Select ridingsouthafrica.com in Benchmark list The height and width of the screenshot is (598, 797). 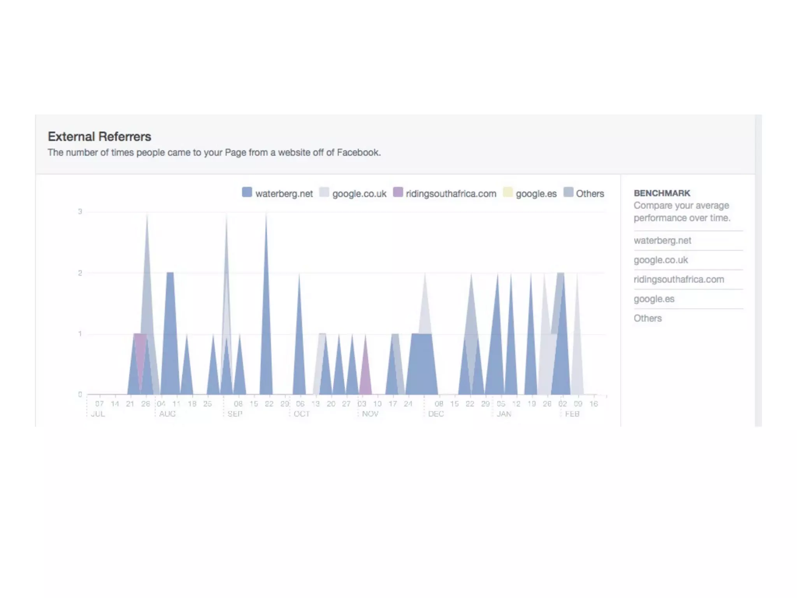679,280
